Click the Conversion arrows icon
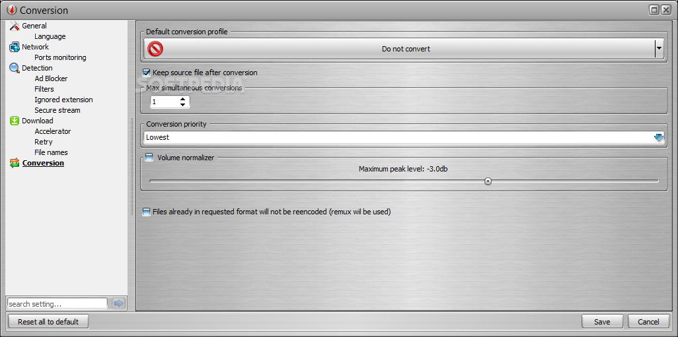The image size is (678, 337). 15,163
